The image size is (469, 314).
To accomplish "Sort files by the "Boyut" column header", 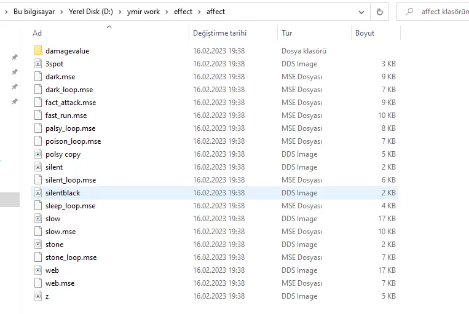I will pos(365,33).
